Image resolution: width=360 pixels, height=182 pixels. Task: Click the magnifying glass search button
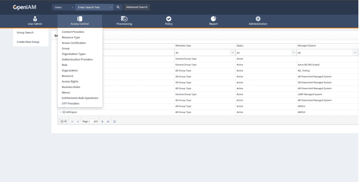tap(118, 7)
